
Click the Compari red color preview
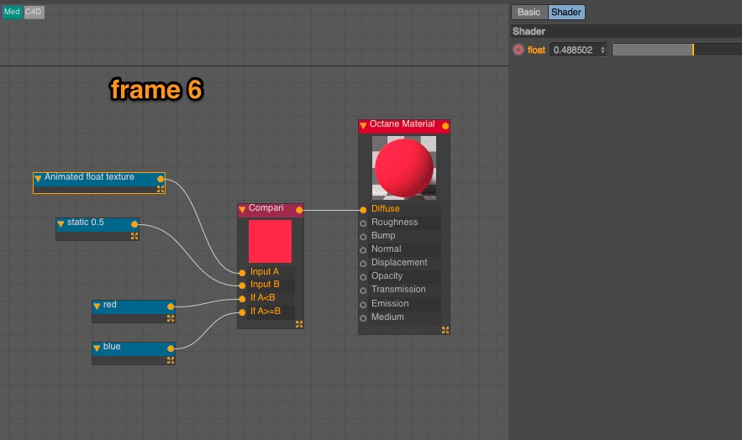[270, 241]
